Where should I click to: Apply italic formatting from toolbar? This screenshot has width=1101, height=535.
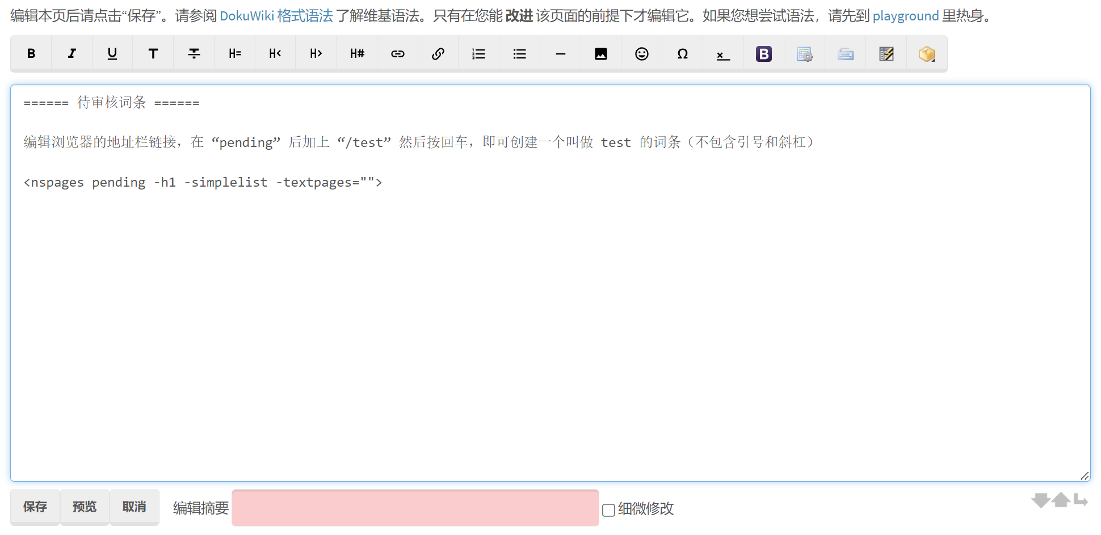coord(72,53)
